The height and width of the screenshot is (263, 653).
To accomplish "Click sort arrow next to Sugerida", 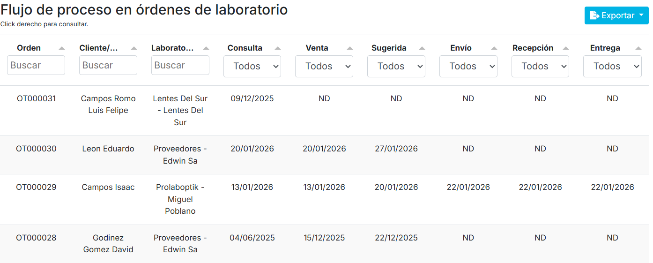I will [422, 48].
